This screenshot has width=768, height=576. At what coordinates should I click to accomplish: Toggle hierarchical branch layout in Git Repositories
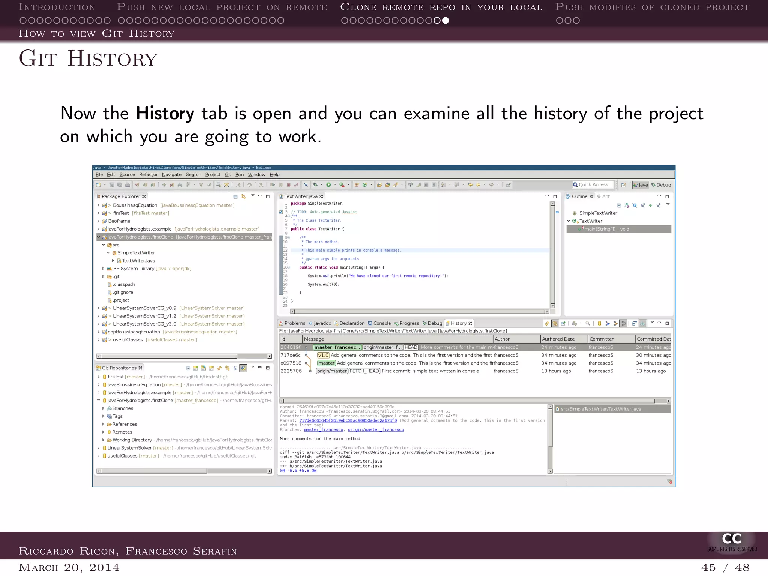pos(235,368)
